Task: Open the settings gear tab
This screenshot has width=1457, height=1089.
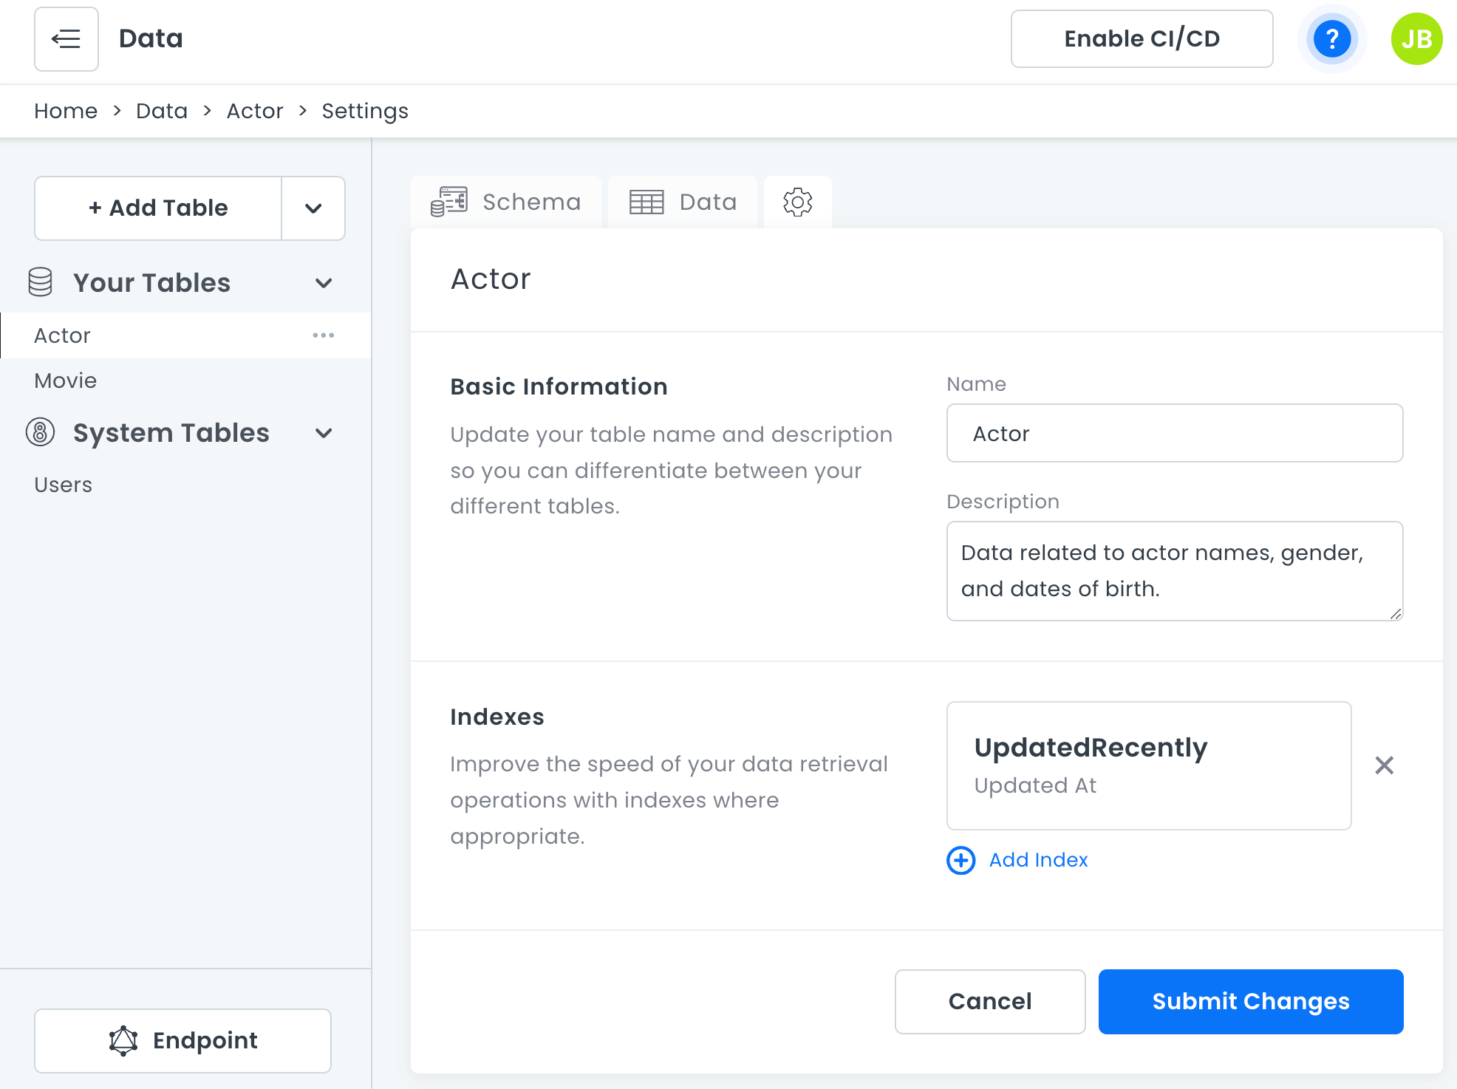Action: (797, 202)
